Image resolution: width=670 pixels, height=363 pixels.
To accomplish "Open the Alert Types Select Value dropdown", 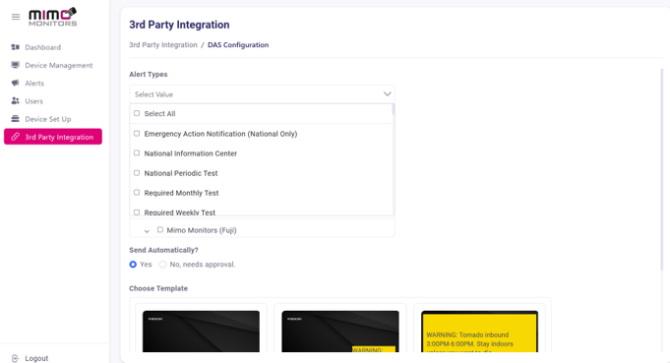I will pyautogui.click(x=262, y=94).
